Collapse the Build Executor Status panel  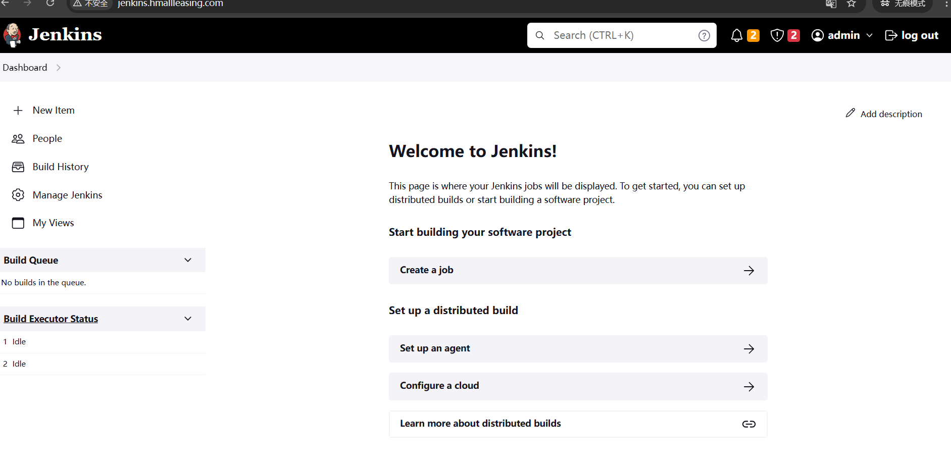pyautogui.click(x=188, y=319)
